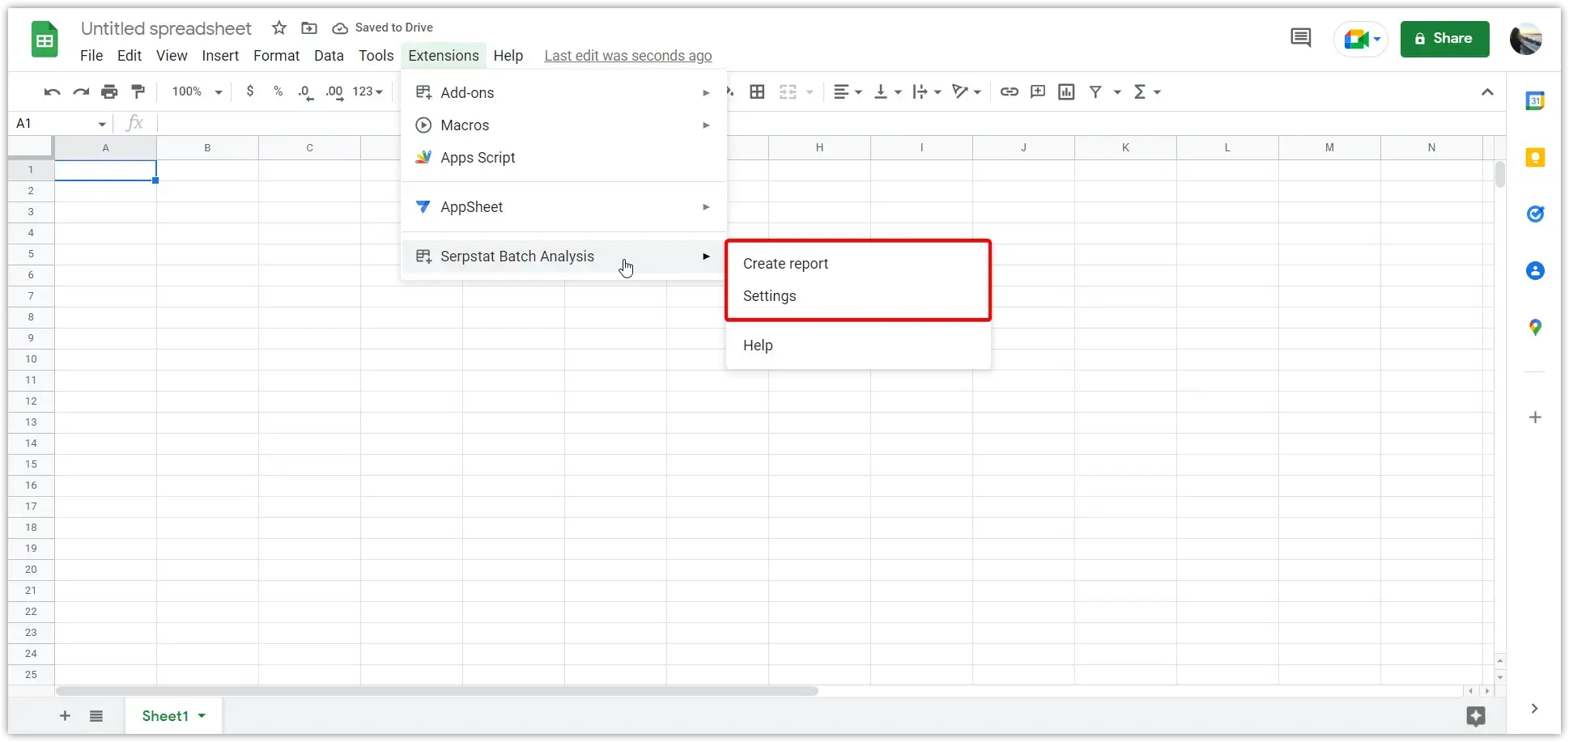This screenshot has width=1569, height=742.
Task: Click the Insert link icon
Action: coord(1009,92)
